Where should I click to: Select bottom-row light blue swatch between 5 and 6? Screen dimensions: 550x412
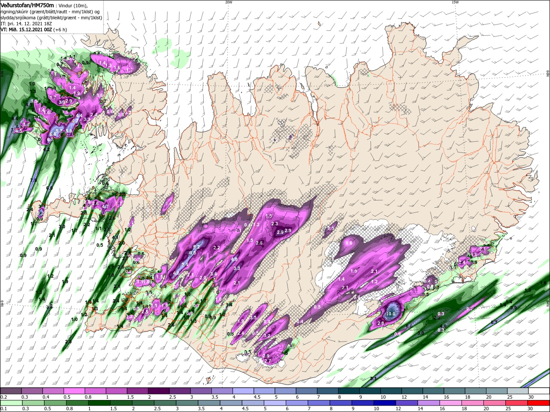point(275,403)
